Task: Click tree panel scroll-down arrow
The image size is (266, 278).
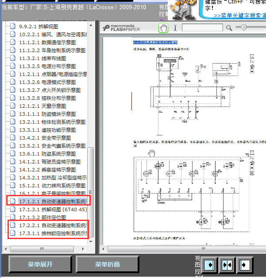Action: pyautogui.click(x=91, y=242)
